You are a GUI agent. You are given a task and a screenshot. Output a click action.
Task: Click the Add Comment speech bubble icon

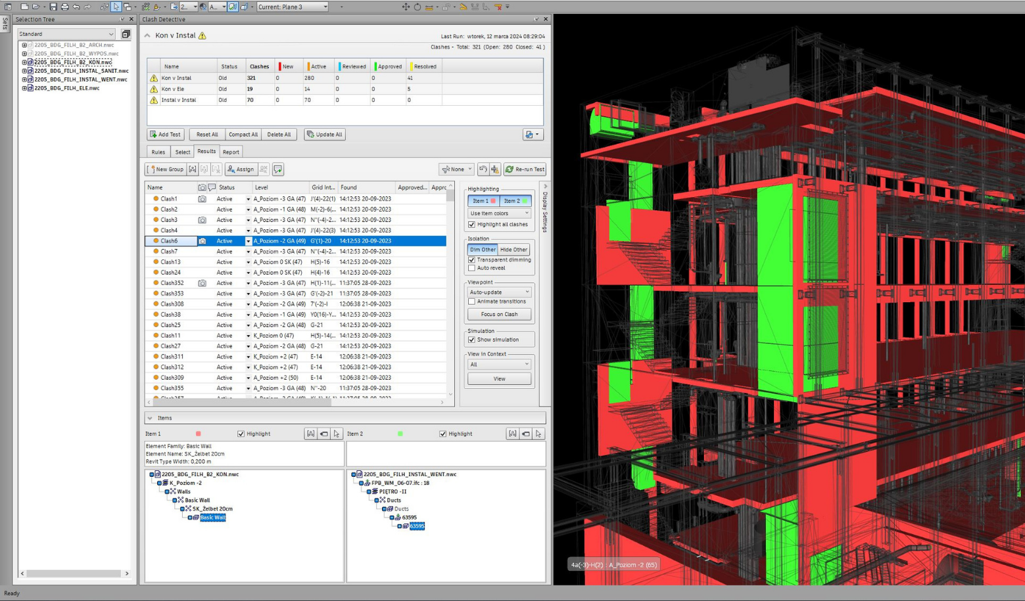pos(278,169)
